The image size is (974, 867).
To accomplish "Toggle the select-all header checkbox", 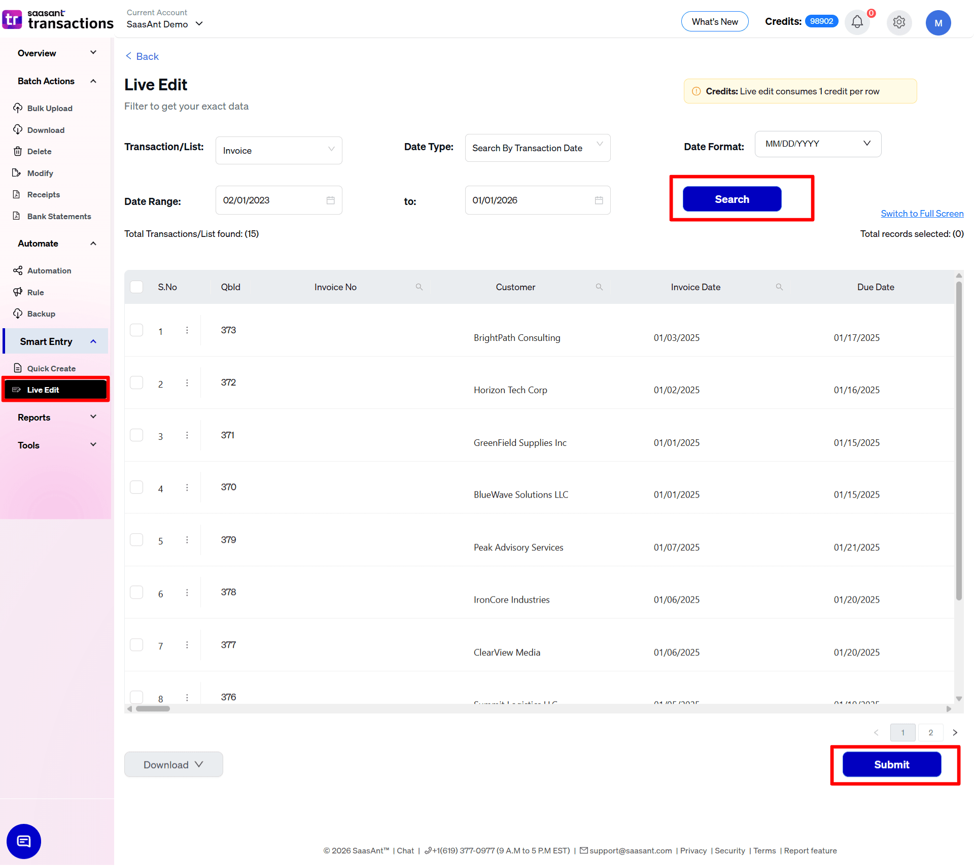I will [136, 287].
